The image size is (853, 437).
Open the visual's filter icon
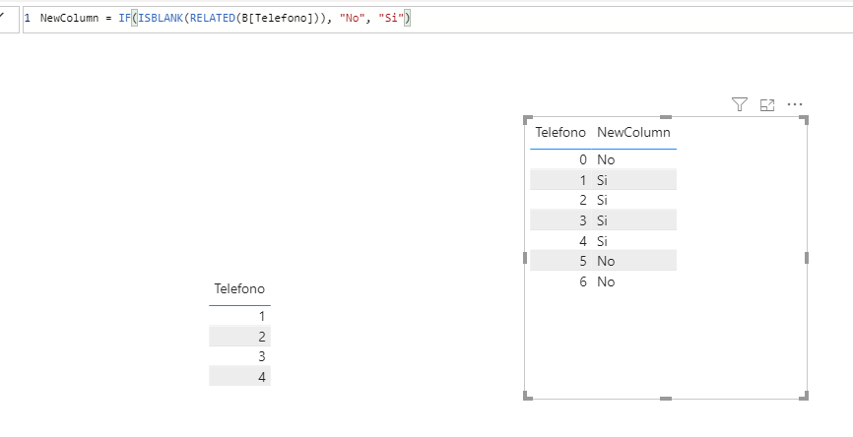coord(740,104)
